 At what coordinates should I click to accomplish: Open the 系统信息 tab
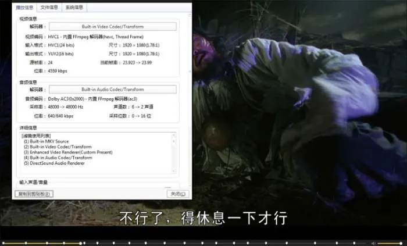click(74, 7)
